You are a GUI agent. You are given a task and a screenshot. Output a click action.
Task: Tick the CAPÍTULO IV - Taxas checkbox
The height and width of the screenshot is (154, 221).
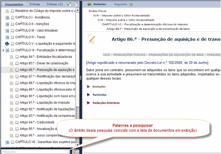(x=12, y=37)
